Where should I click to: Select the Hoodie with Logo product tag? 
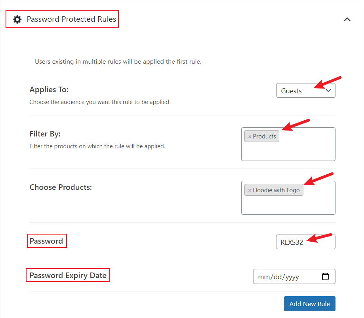[274, 190]
